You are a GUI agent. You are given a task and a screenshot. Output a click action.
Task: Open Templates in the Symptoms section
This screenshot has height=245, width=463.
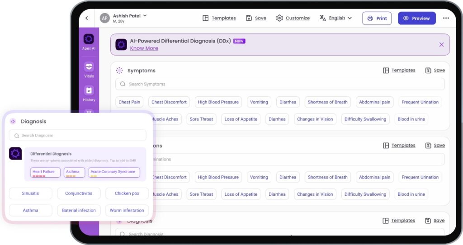point(399,71)
